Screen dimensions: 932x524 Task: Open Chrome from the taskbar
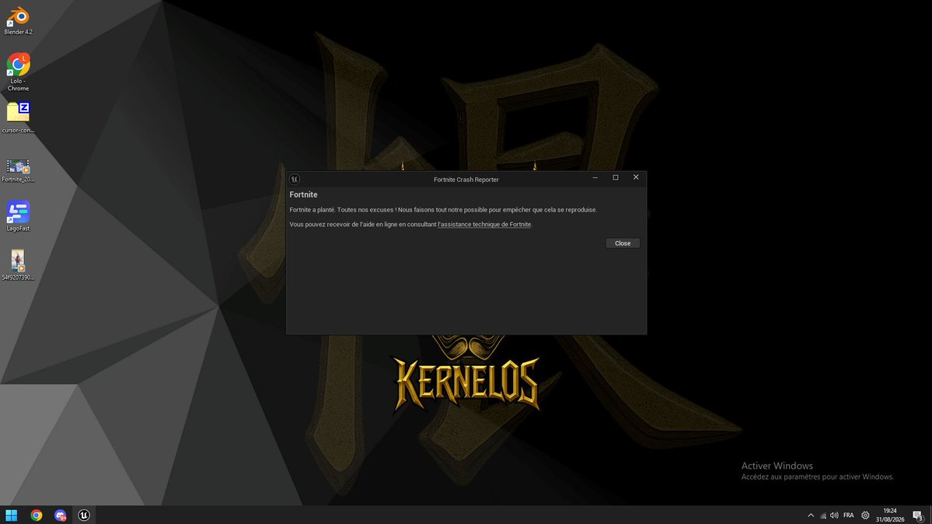(x=37, y=515)
